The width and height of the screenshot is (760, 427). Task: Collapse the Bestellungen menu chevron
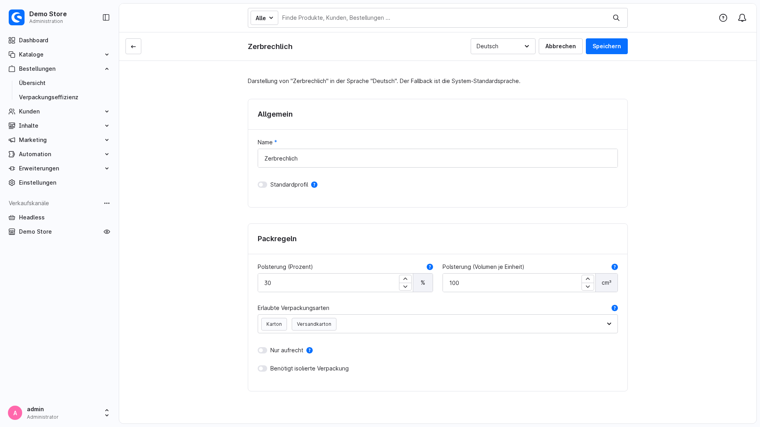[x=107, y=69]
